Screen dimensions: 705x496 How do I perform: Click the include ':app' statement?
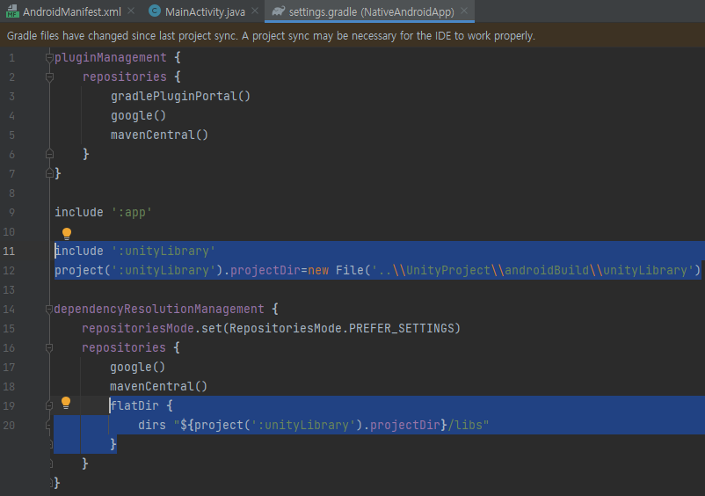click(104, 212)
